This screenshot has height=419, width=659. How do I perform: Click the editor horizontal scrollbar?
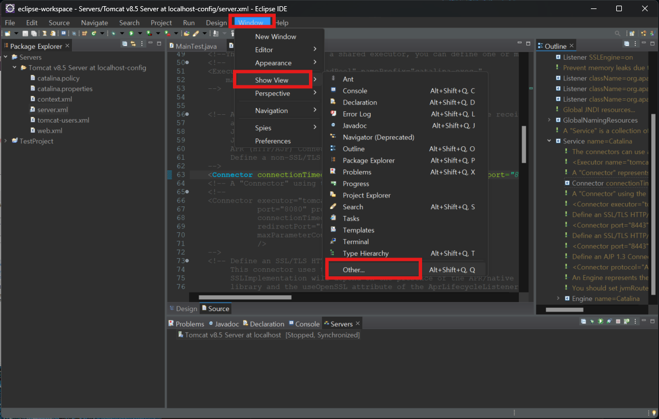point(245,298)
